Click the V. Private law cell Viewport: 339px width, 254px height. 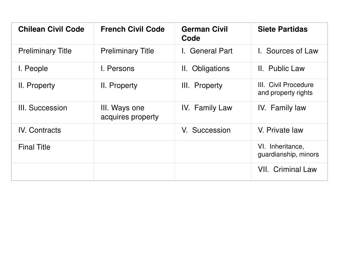pyautogui.click(x=289, y=132)
